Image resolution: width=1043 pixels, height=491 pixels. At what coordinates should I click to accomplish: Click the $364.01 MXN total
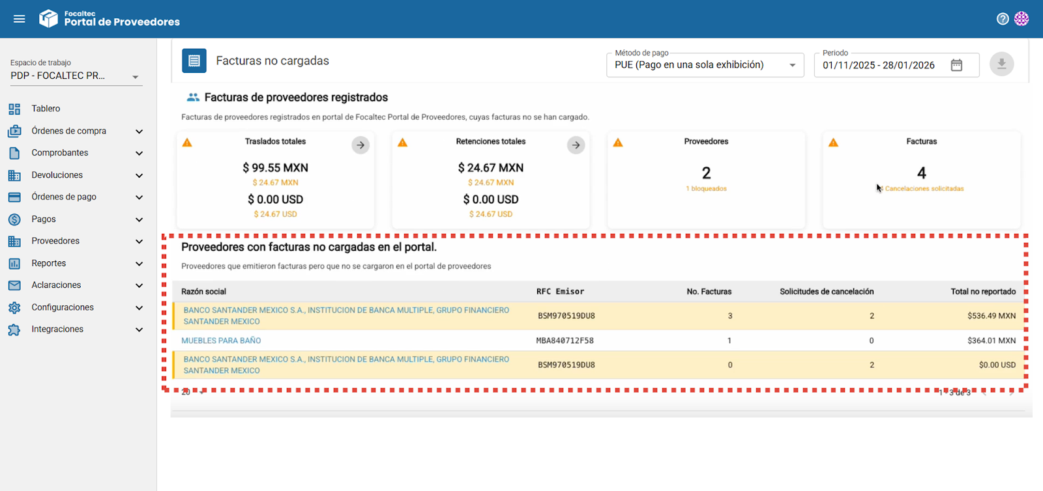pyautogui.click(x=992, y=341)
